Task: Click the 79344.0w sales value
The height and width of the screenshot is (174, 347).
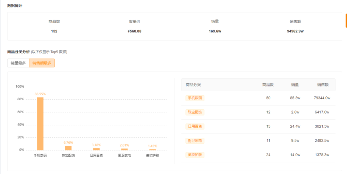Action: [x=322, y=98]
